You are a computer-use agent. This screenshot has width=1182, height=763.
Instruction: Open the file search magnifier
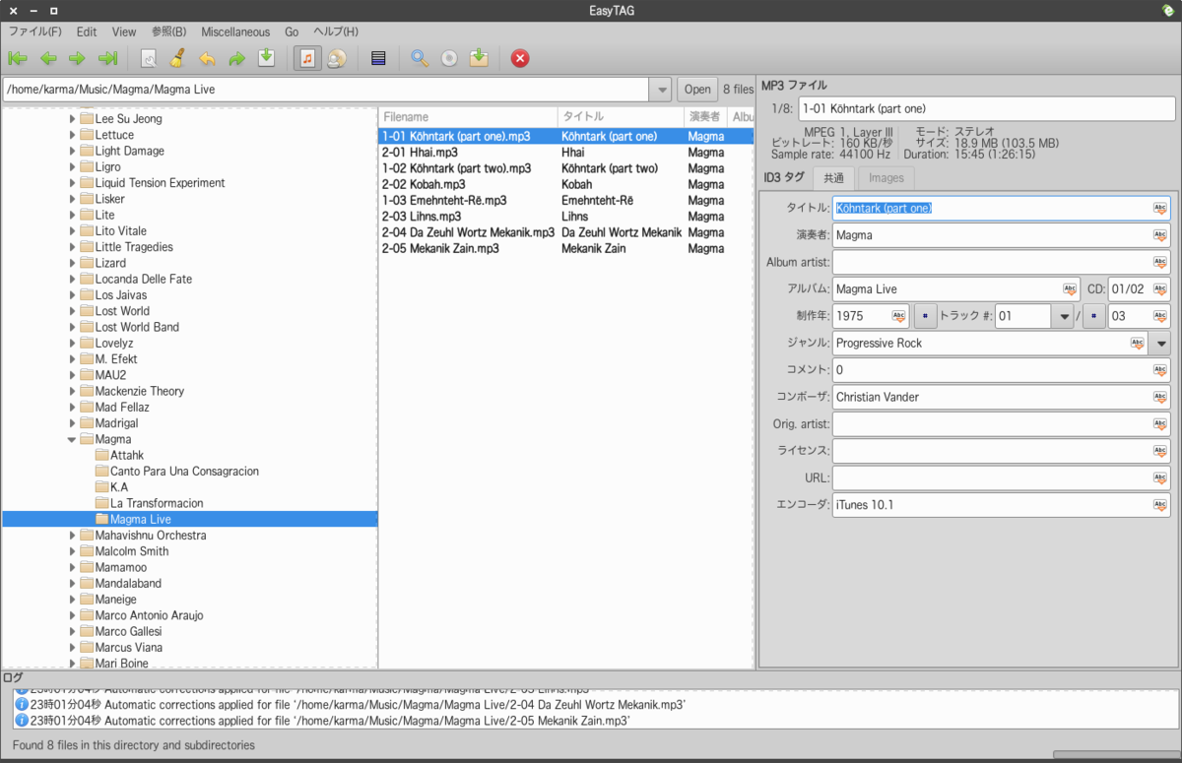[x=420, y=58]
